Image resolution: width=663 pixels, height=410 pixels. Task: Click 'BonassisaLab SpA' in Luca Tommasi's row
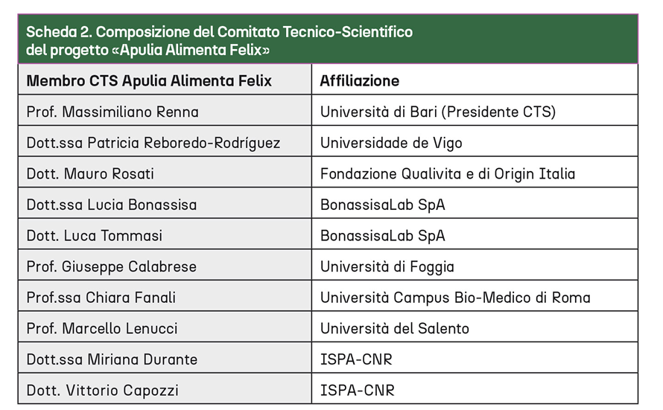(383, 236)
